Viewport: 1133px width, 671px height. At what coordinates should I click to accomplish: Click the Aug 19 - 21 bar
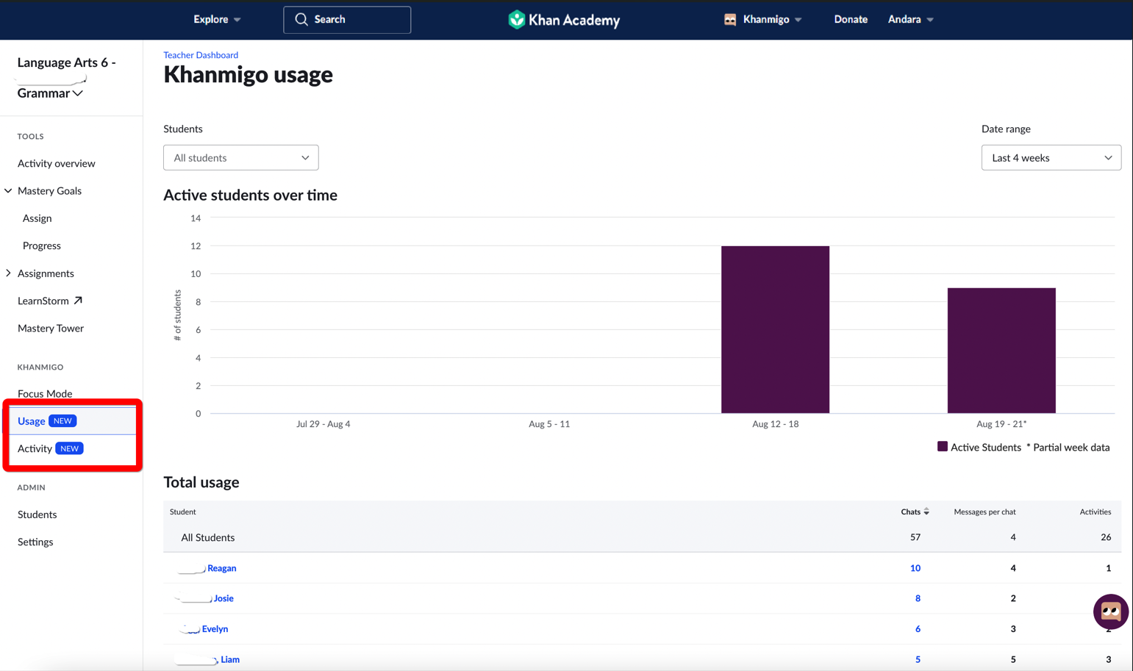(x=1001, y=351)
